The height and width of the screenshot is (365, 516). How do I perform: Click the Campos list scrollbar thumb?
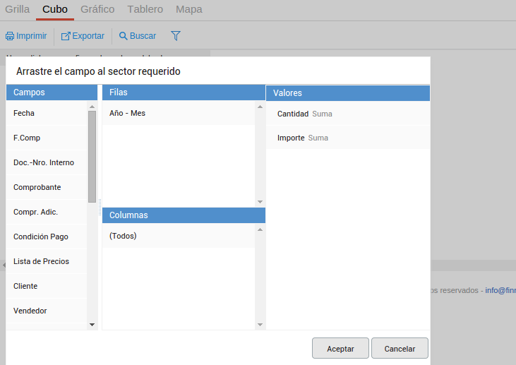[92, 155]
